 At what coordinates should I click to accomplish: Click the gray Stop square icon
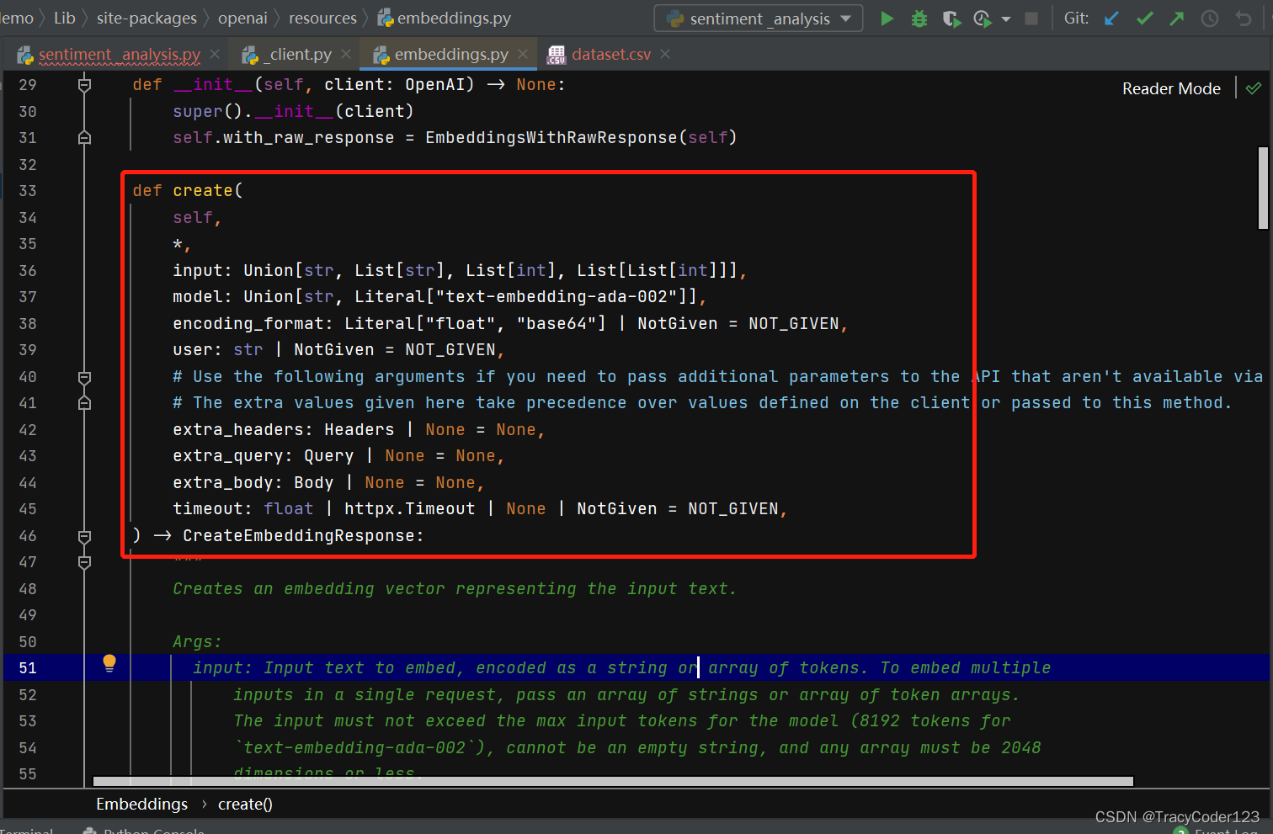[x=1031, y=19]
